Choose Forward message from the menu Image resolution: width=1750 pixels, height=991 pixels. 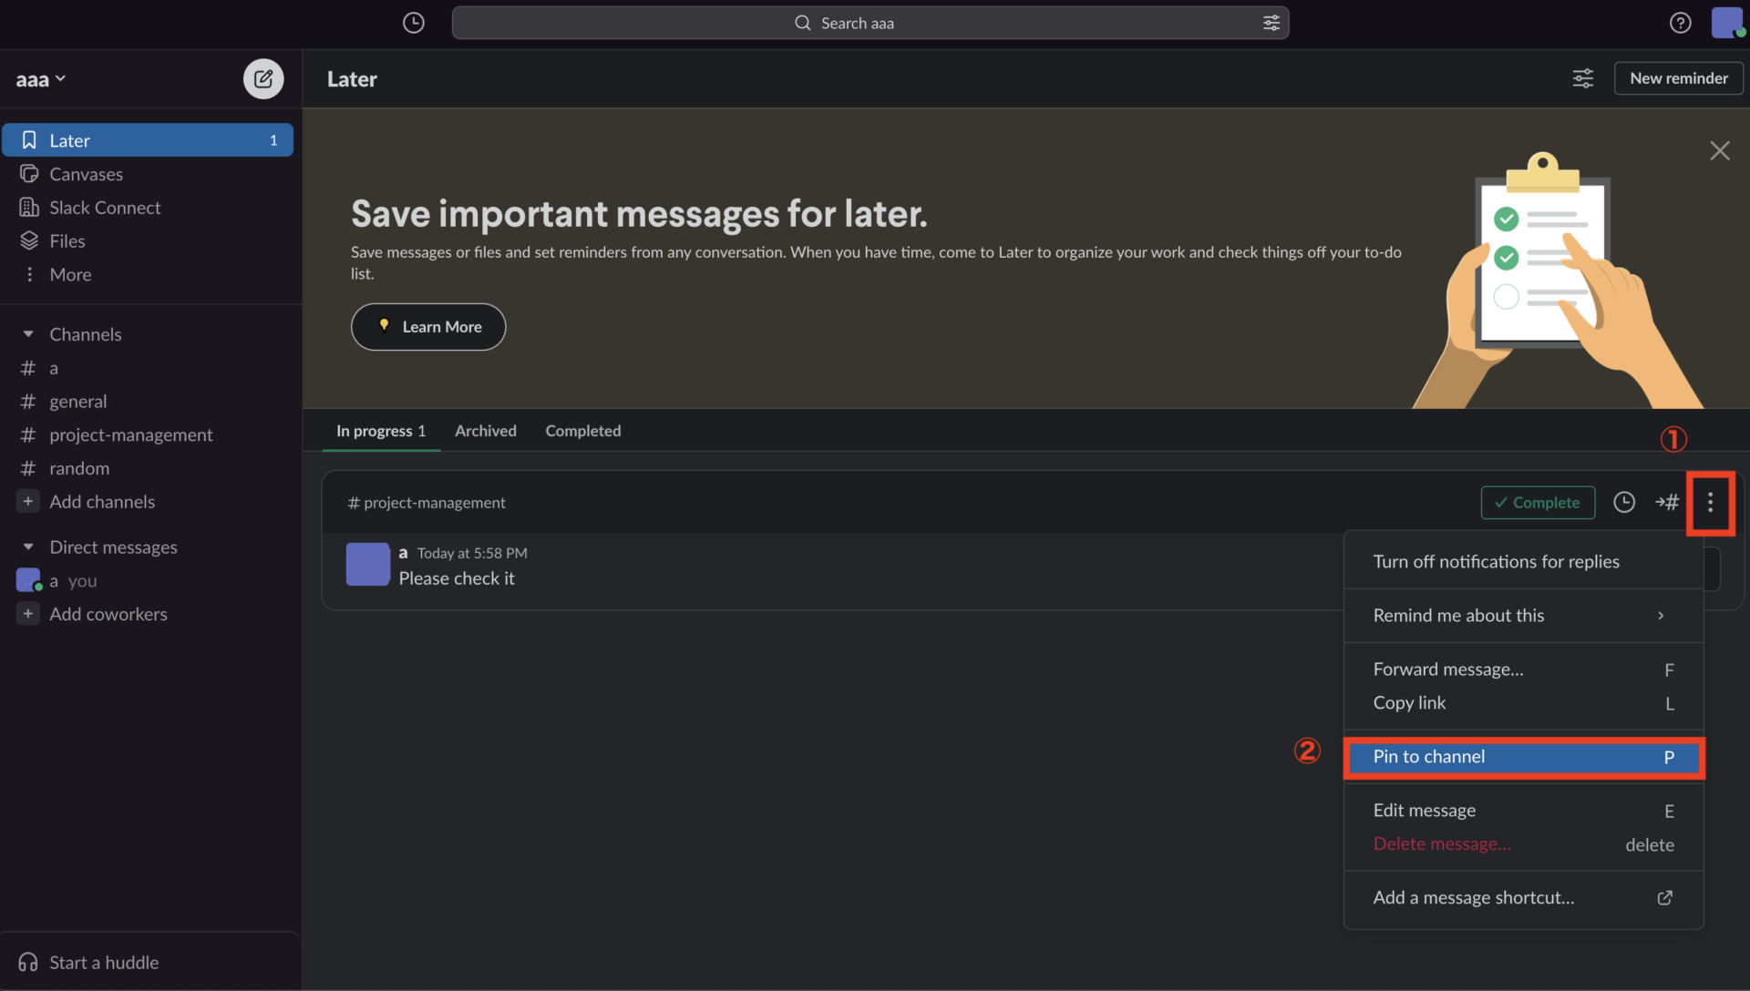point(1447,669)
